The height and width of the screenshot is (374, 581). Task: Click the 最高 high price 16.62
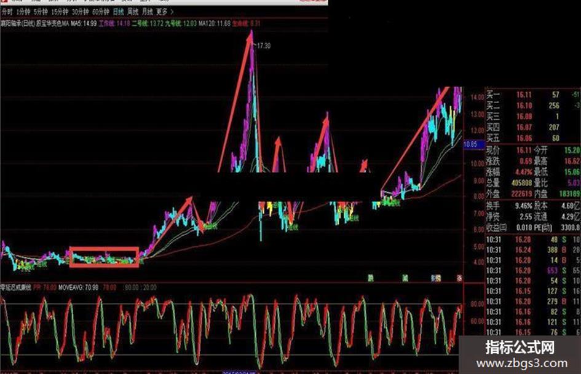coord(572,161)
